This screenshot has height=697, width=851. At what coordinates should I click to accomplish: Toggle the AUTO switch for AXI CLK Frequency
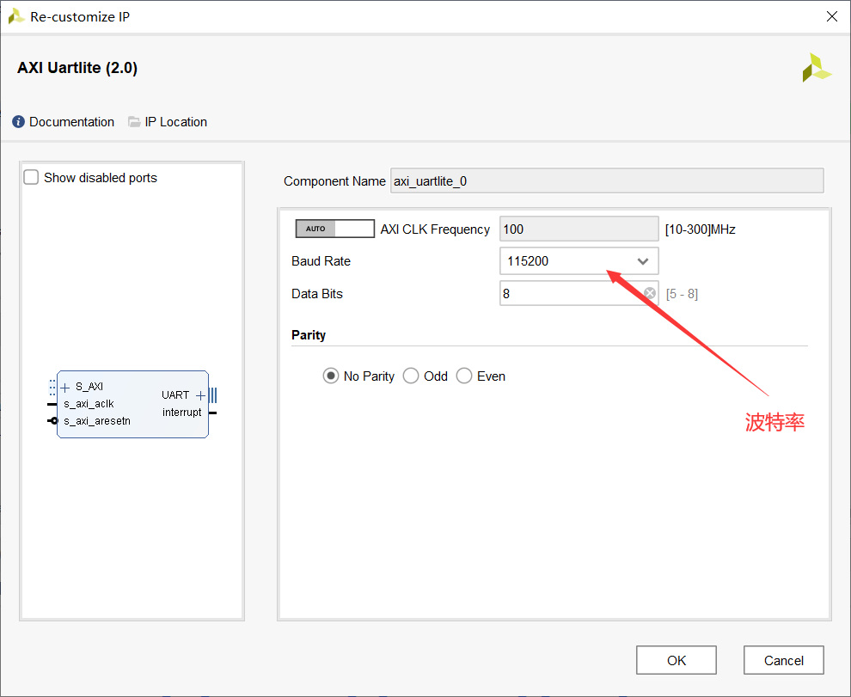pos(334,229)
